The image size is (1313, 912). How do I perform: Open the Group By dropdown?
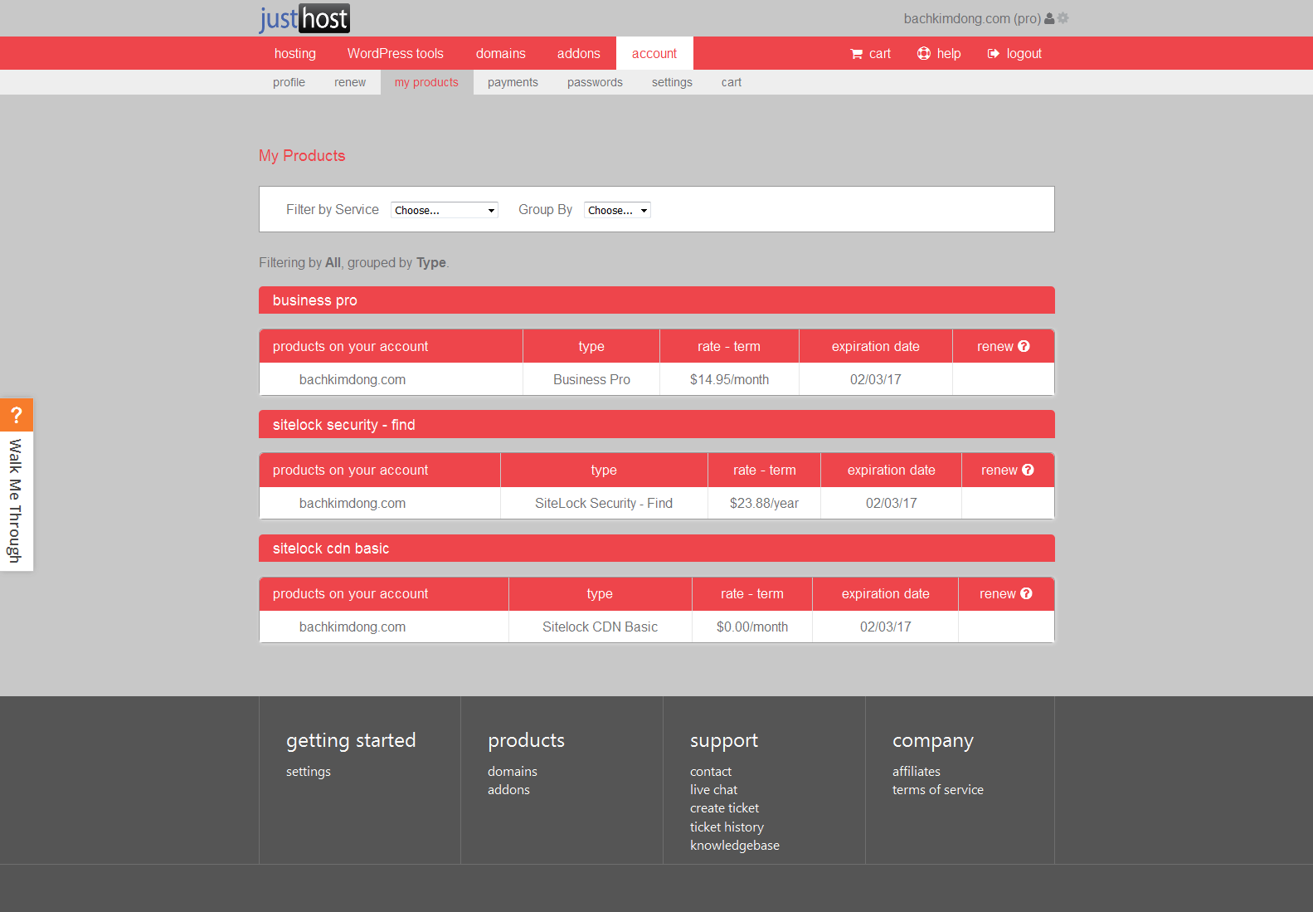[617, 210]
